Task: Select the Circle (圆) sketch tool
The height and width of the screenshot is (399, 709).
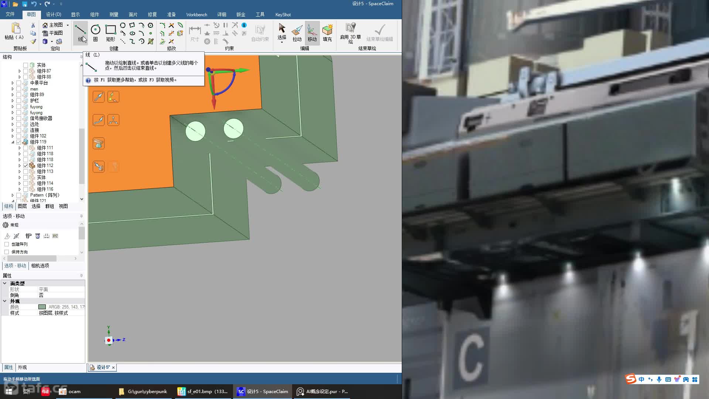Action: pyautogui.click(x=95, y=33)
